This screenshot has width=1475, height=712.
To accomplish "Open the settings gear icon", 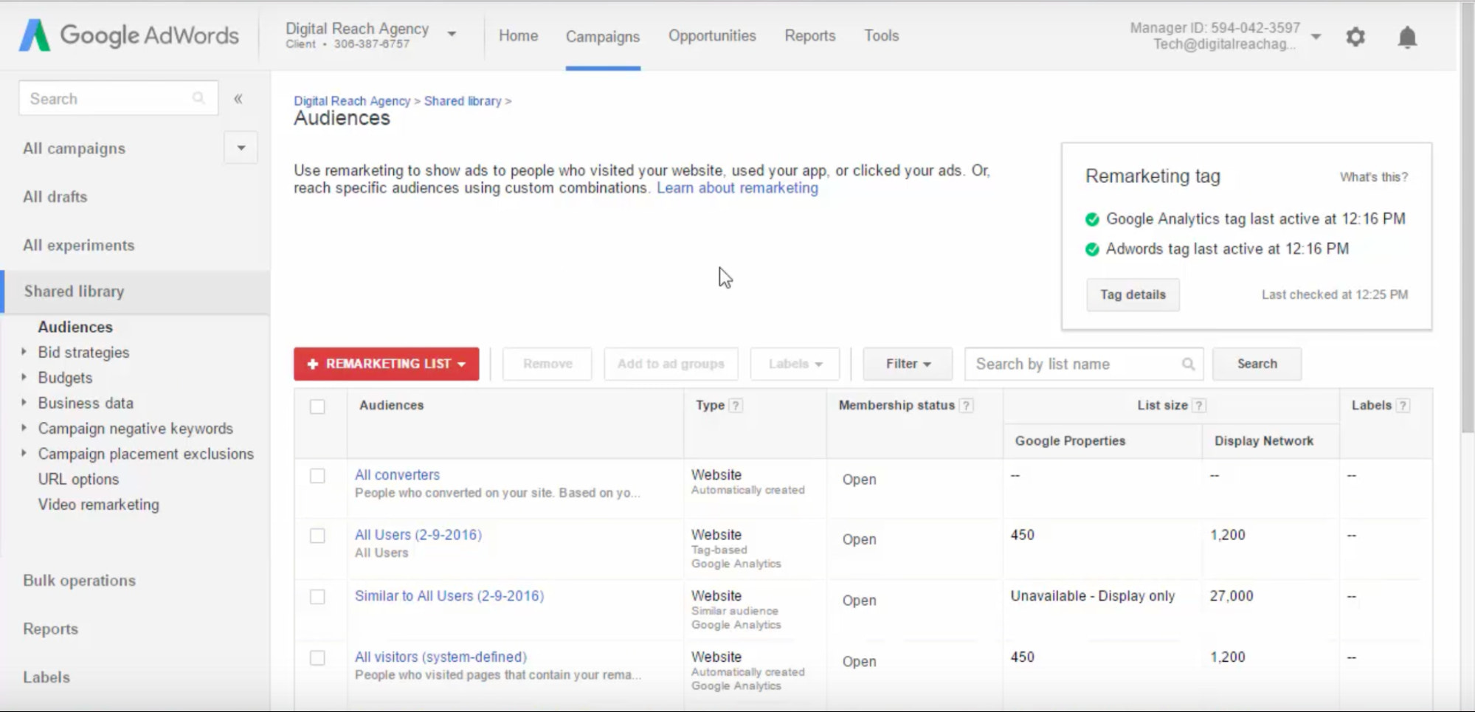I will (x=1355, y=37).
